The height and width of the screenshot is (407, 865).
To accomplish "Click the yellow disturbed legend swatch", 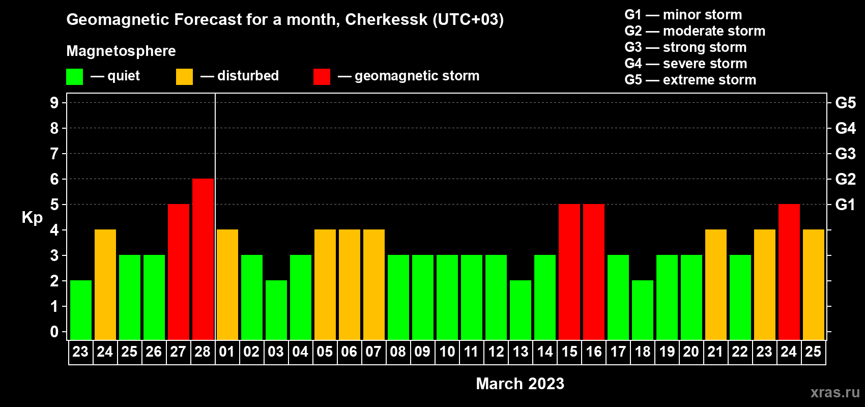I will pos(184,77).
